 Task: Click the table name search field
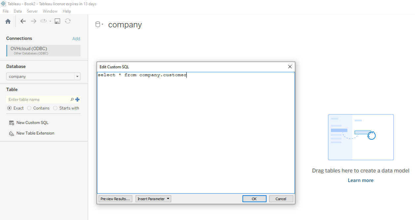[x=36, y=99]
